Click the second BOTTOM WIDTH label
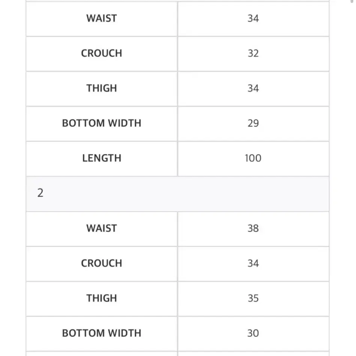Screen dimensions: 356x356 102,334
